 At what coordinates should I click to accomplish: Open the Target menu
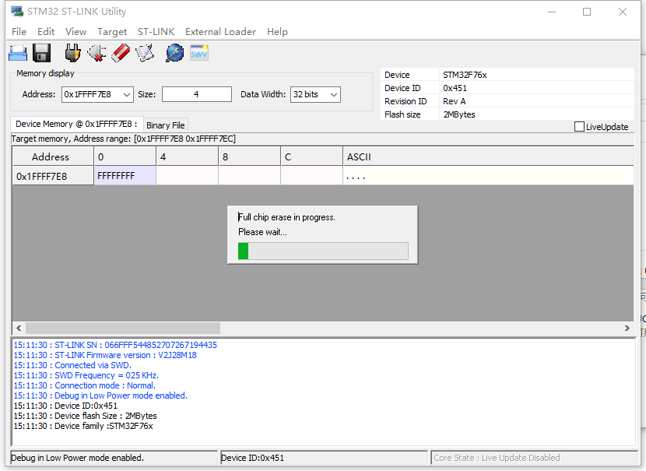tap(112, 32)
